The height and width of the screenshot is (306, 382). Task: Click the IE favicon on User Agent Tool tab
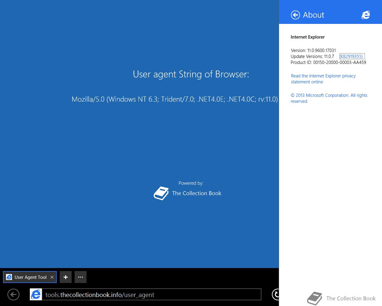pyautogui.click(x=9, y=277)
